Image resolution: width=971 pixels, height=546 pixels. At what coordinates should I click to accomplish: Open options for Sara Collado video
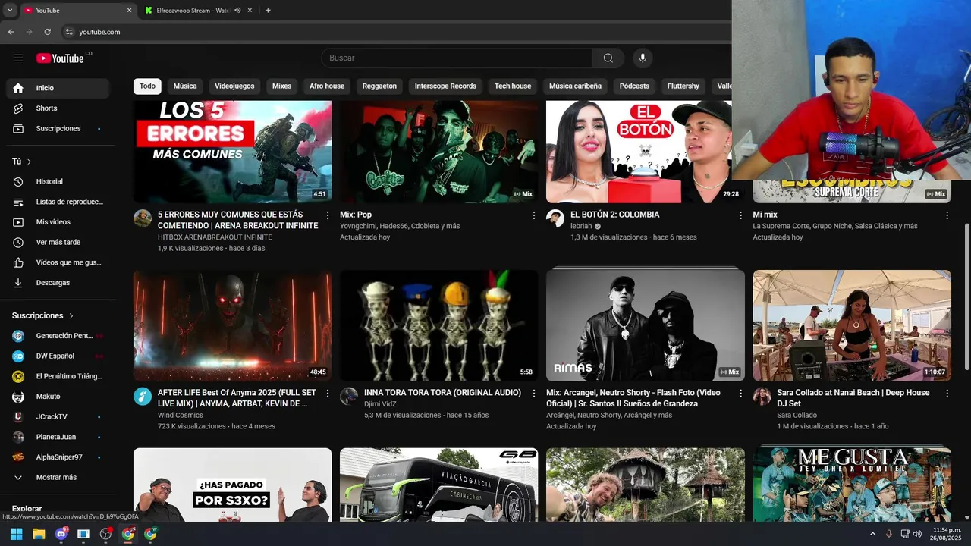tap(947, 394)
